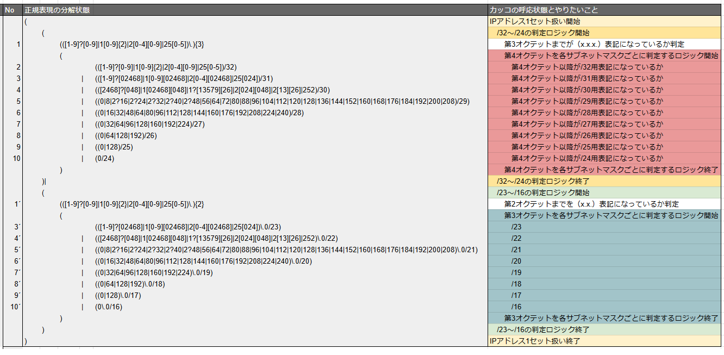Click the cell "第4オクテット以降が/31用表記になっているか"
Image resolution: width=724 pixels, height=355 pixels.
(605, 79)
